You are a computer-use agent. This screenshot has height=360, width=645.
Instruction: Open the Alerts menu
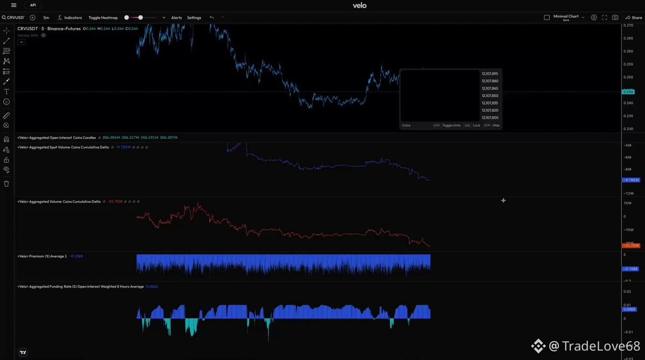(x=176, y=18)
